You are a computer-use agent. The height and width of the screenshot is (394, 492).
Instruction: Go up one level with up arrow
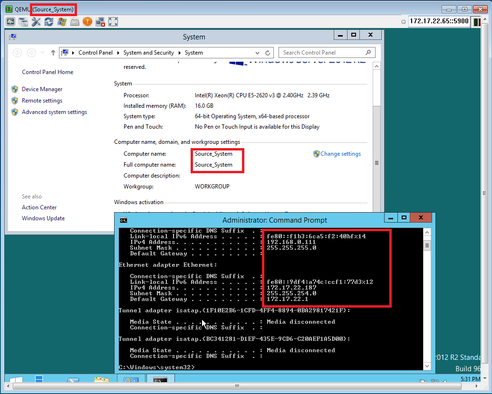pos(53,53)
